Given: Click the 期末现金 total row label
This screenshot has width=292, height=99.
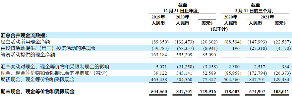Looking at the screenshot, I should click(x=38, y=91).
